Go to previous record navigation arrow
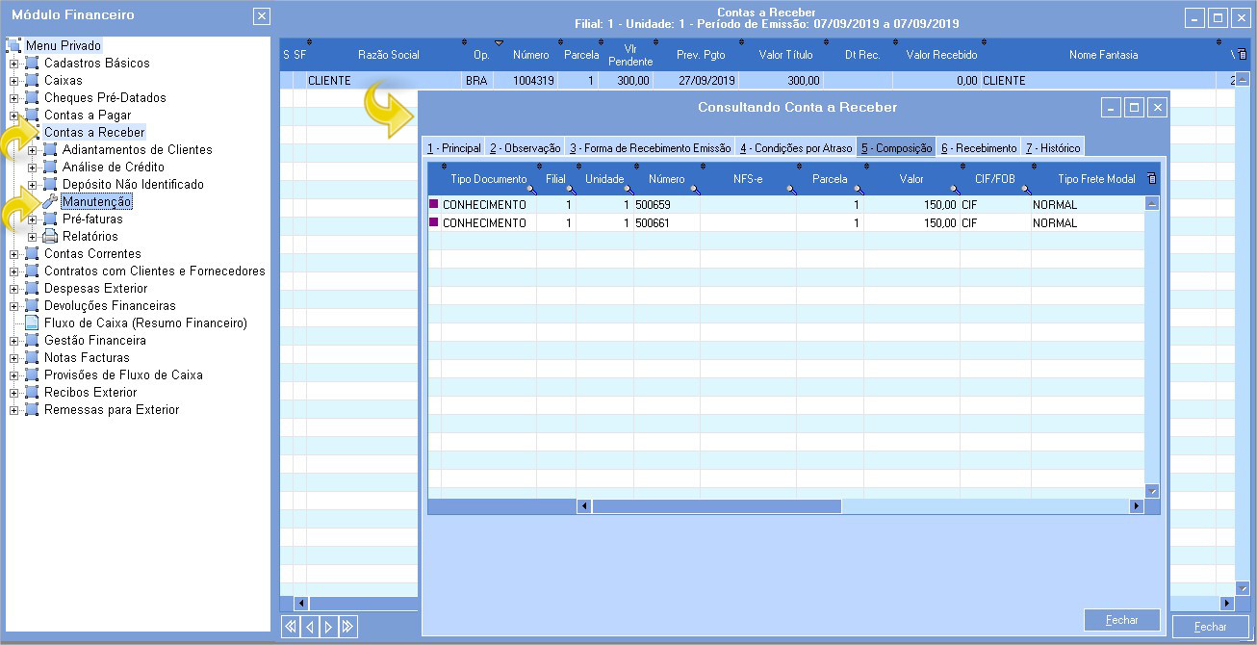1257x645 pixels. pos(309,627)
